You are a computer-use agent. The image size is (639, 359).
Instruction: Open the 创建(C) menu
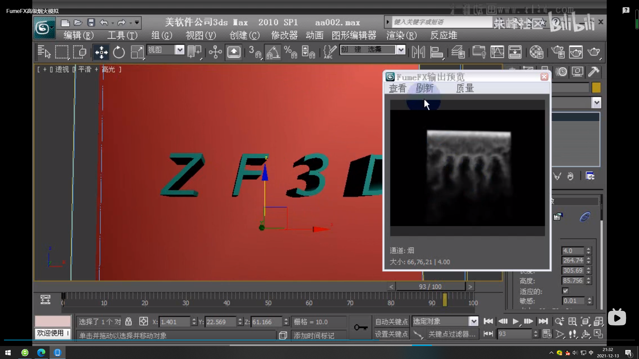[x=244, y=35]
